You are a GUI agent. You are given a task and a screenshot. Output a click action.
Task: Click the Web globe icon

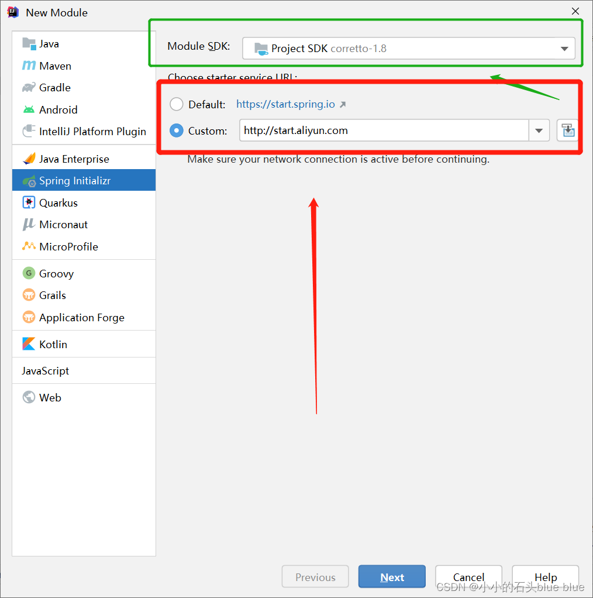pos(29,397)
